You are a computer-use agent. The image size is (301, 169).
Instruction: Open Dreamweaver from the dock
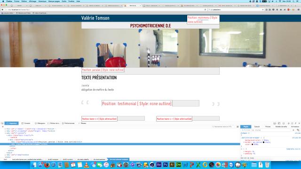point(179,165)
